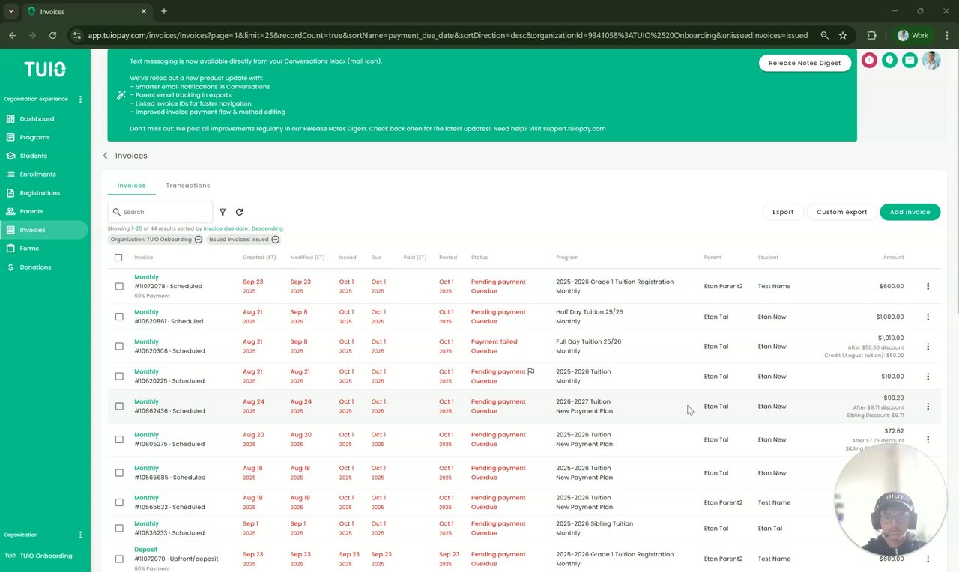Open Chrome Work profile button
The width and height of the screenshot is (959, 572).
tap(913, 35)
